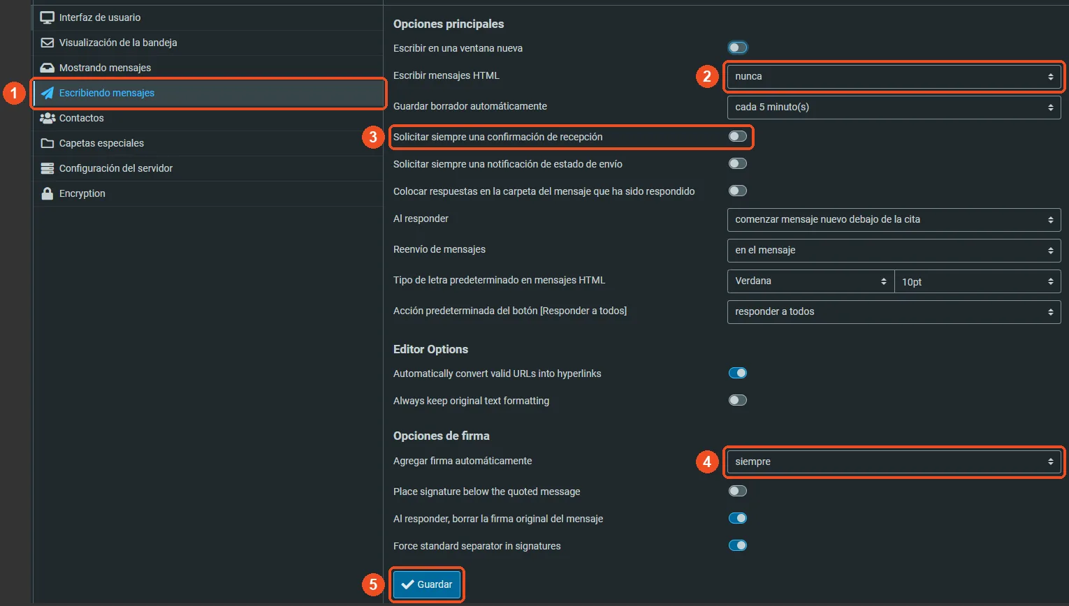This screenshot has width=1069, height=606.
Task: Open Escribir mensajes HTML dropdown showing nunca
Action: (x=894, y=77)
